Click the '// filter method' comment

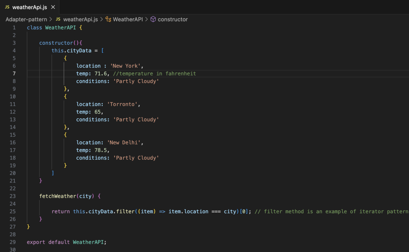332,212
